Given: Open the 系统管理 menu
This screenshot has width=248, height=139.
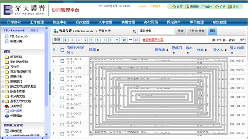Looking at the screenshot, I should [x=220, y=22].
